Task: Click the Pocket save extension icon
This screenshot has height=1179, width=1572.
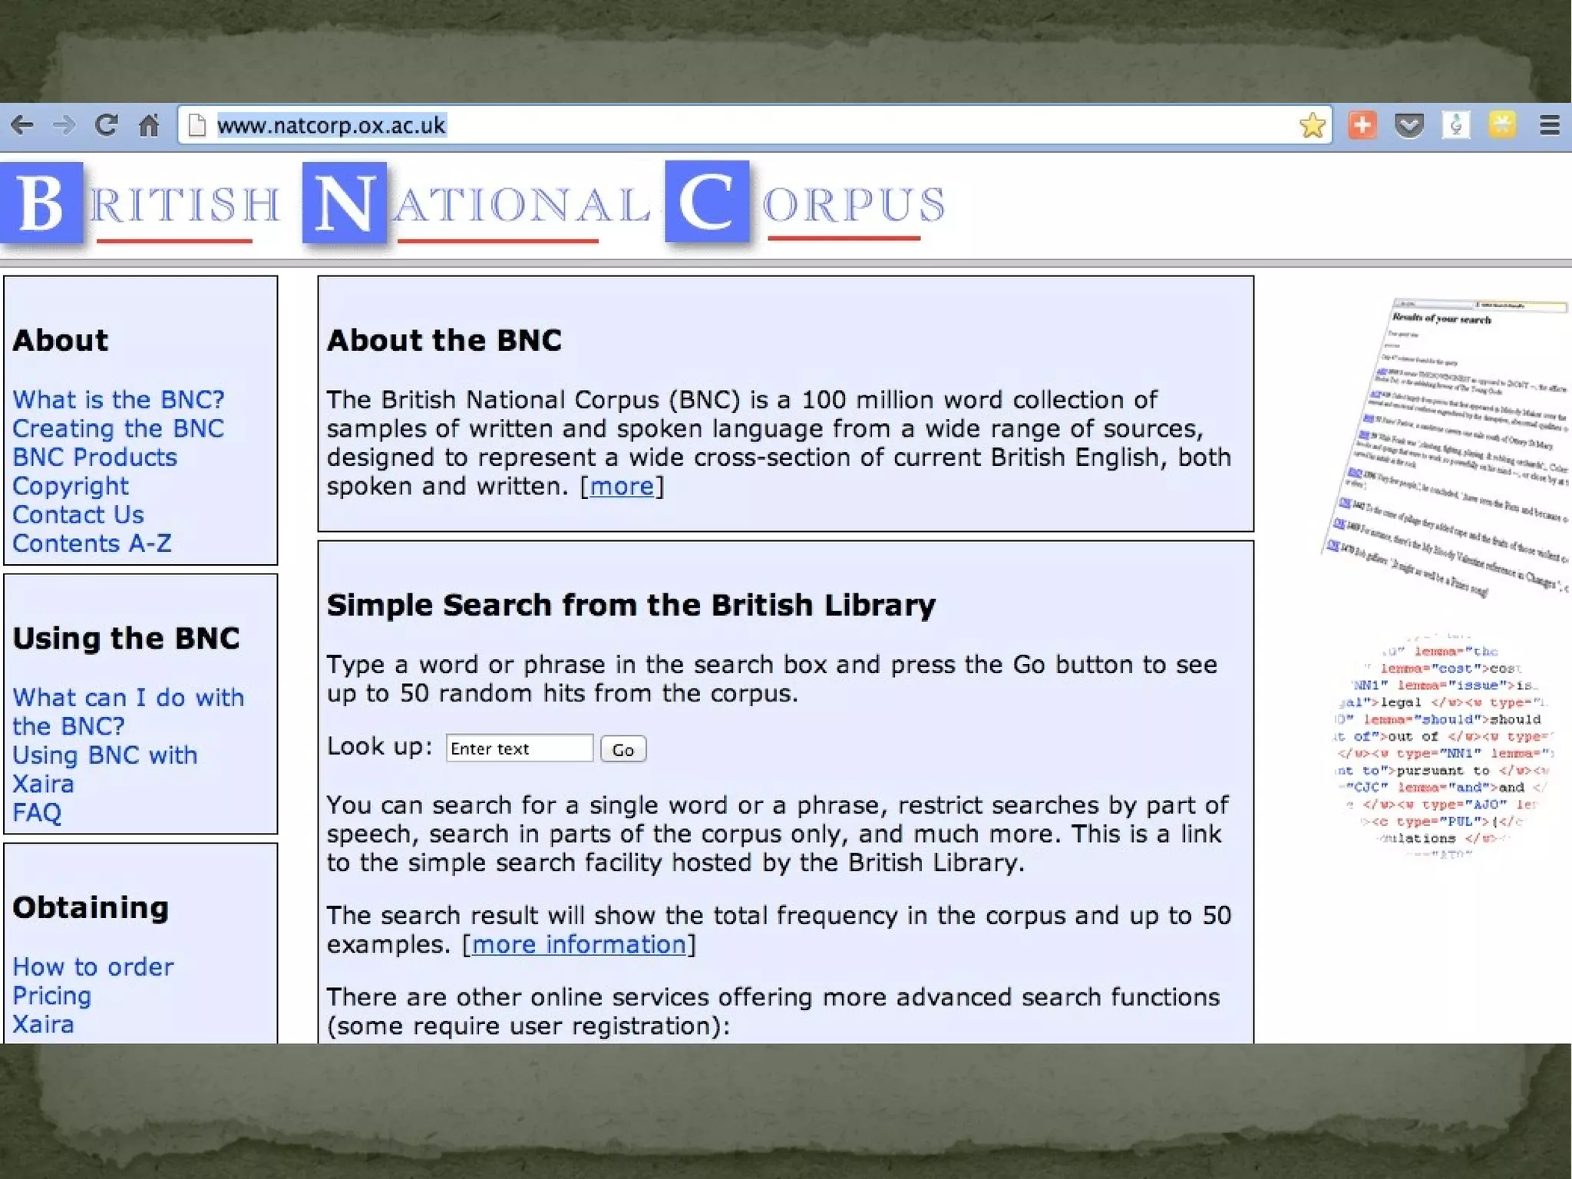Action: 1409,125
